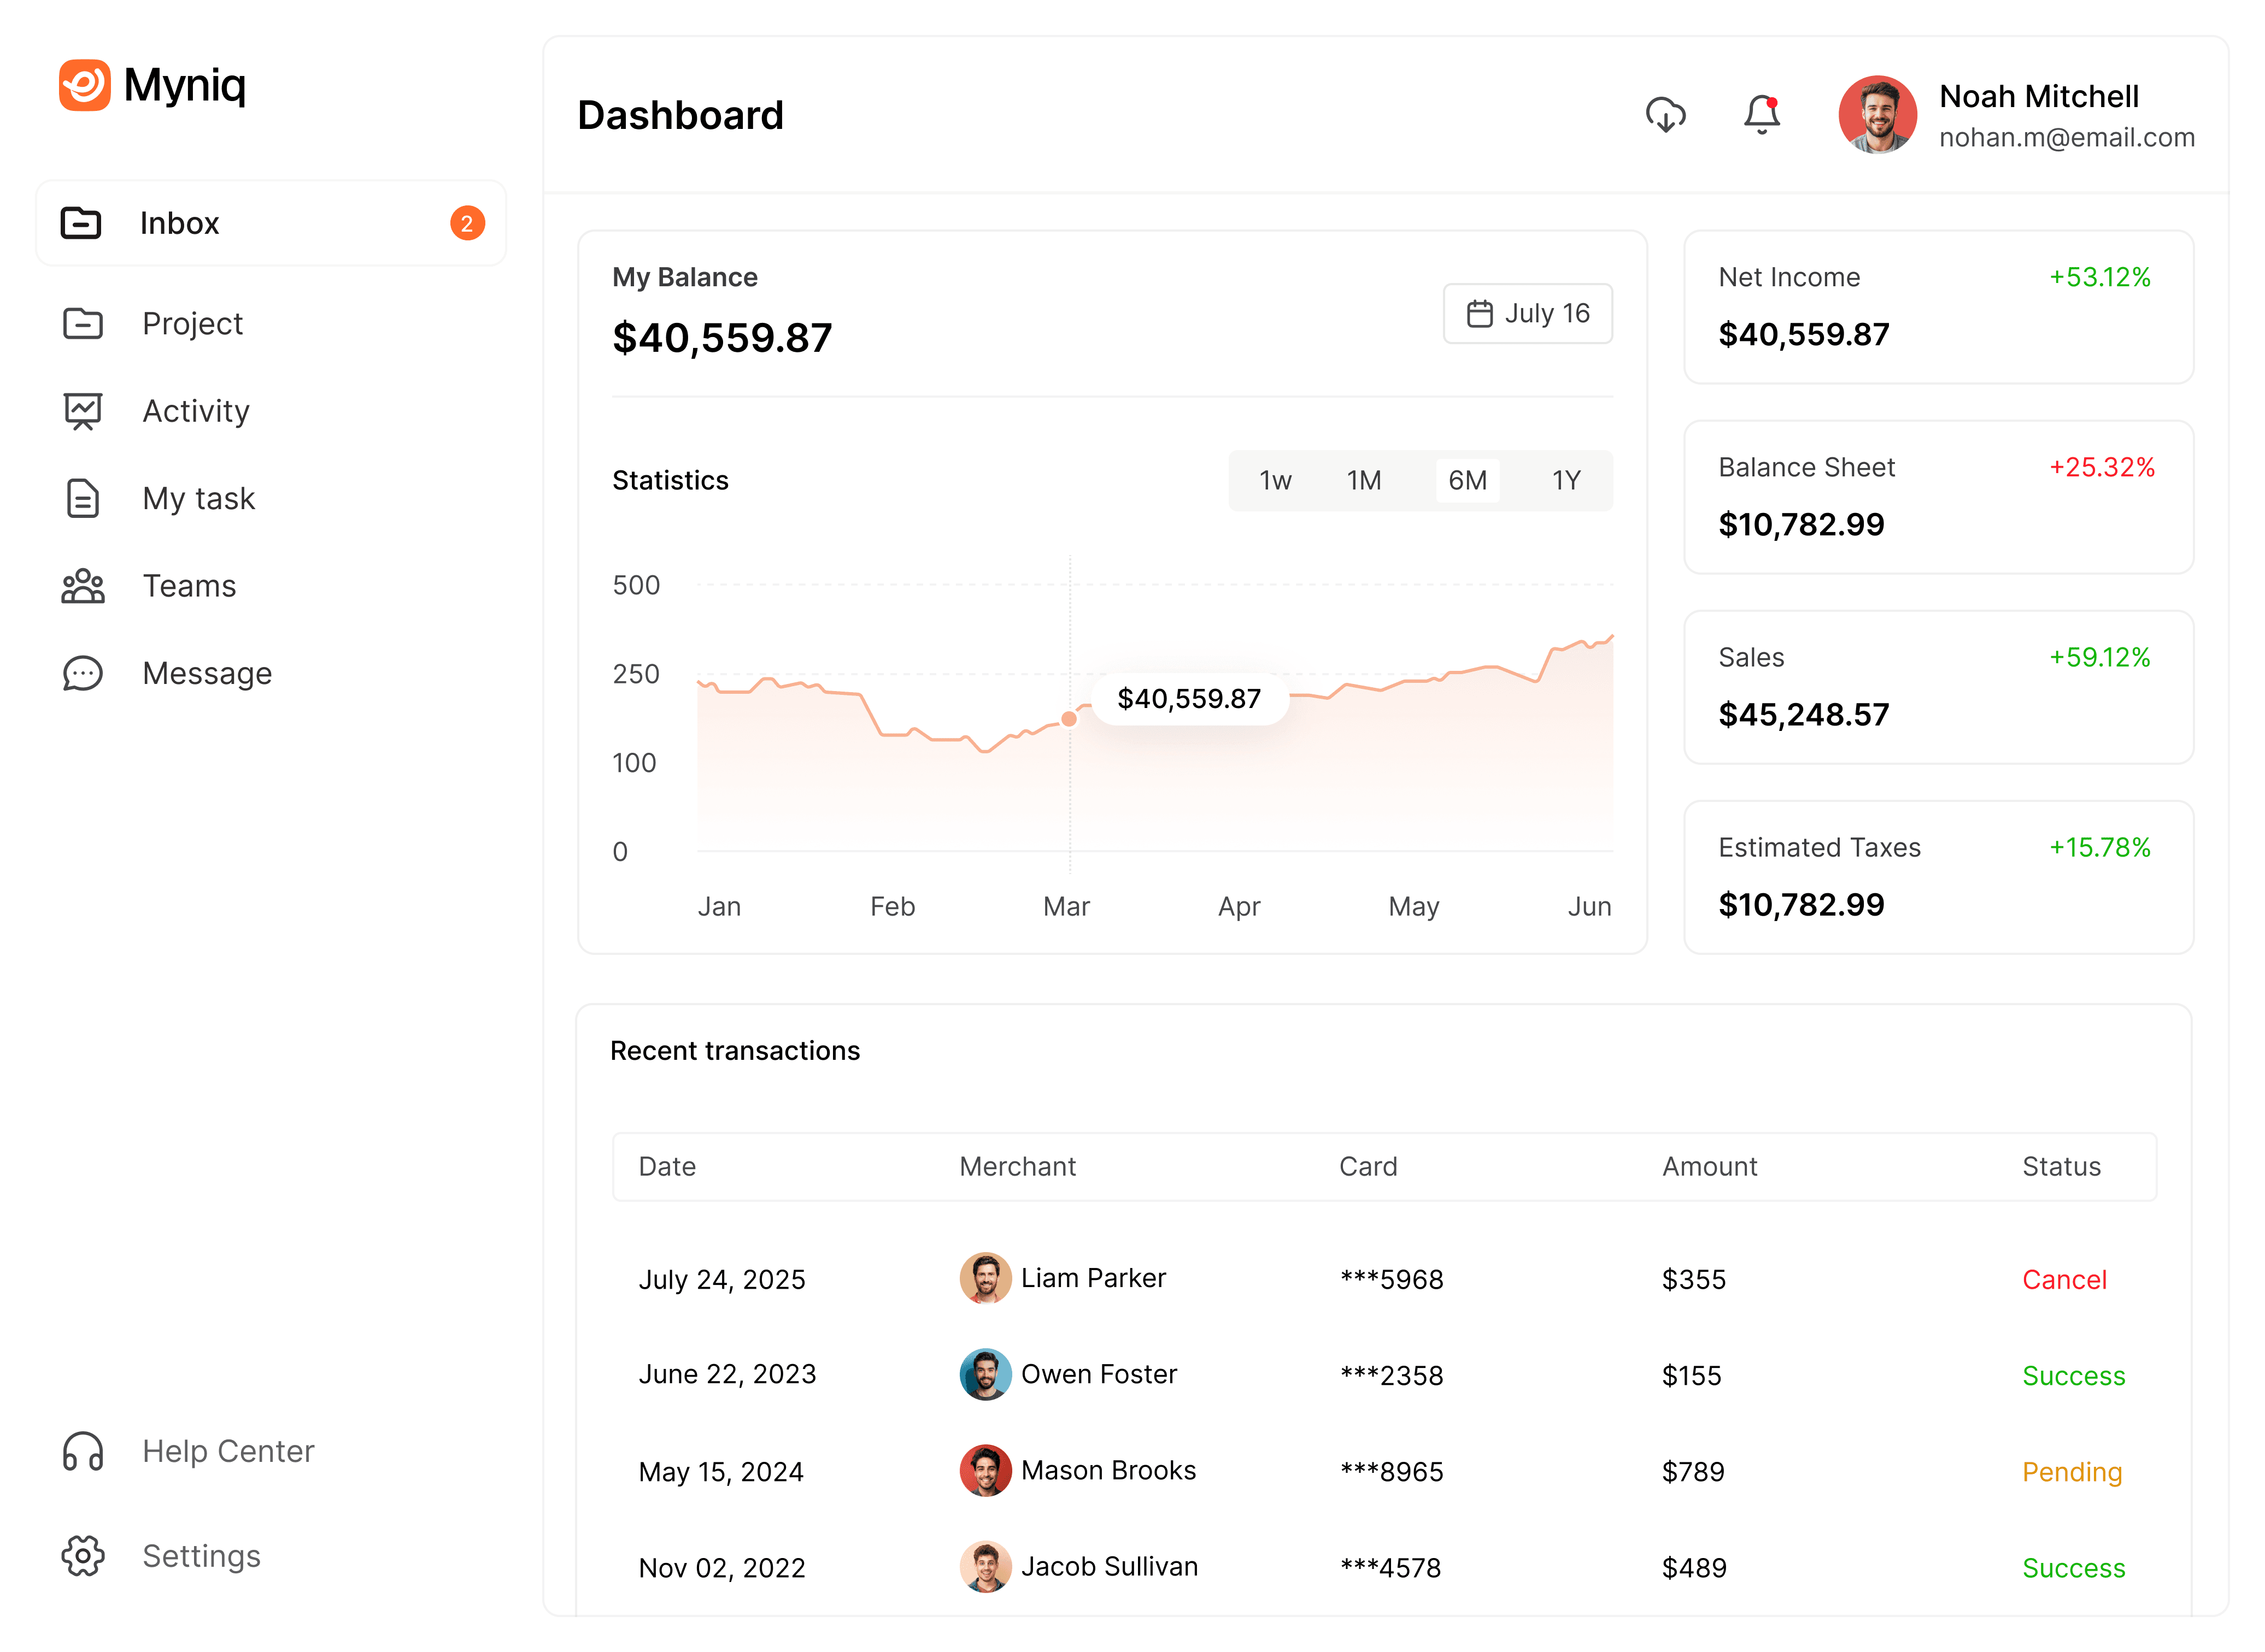Click the cloud download icon in header
This screenshot has width=2265, height=1652.
coord(1665,114)
